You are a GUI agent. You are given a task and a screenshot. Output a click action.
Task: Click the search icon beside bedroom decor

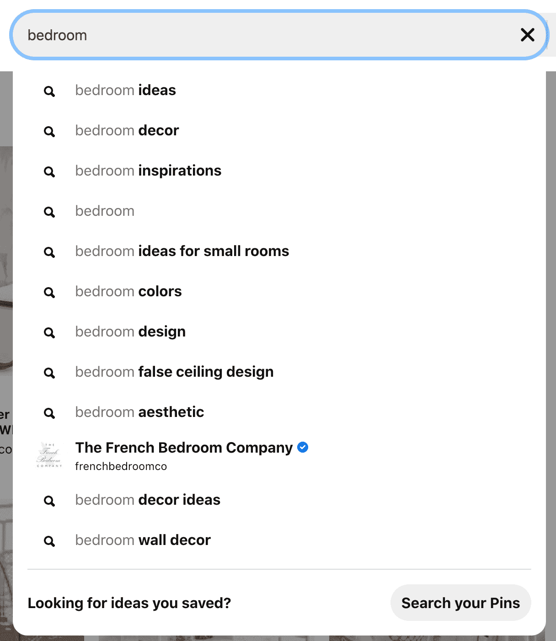[x=49, y=131]
